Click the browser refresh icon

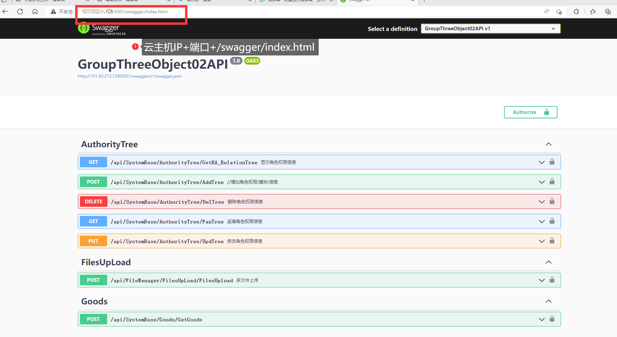(x=20, y=11)
